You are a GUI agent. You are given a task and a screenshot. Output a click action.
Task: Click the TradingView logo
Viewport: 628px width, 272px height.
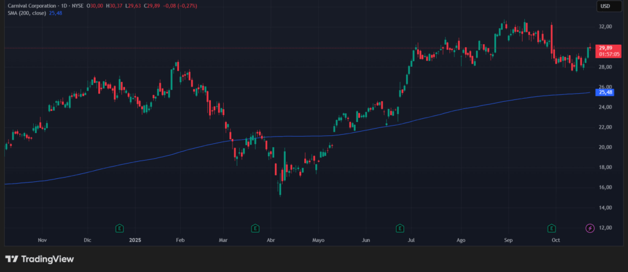(x=40, y=259)
